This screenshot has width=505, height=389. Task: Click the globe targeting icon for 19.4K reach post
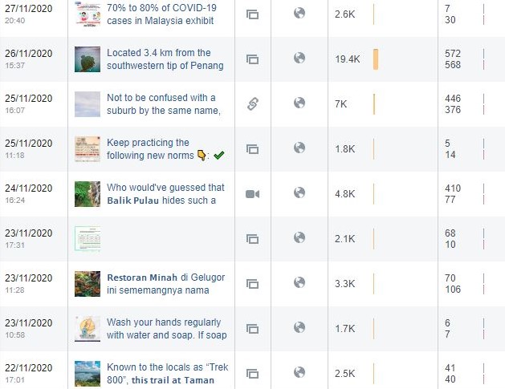(299, 59)
